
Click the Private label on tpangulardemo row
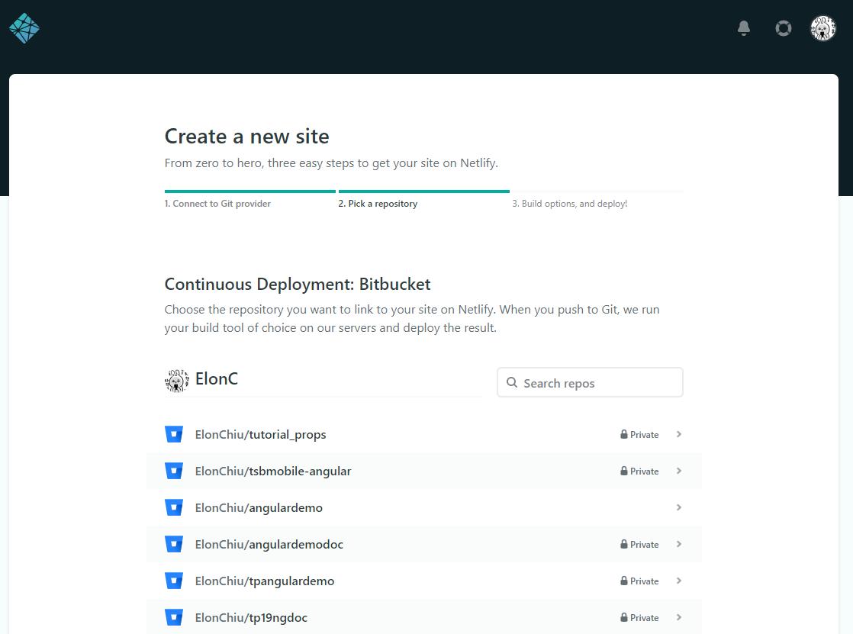644,581
